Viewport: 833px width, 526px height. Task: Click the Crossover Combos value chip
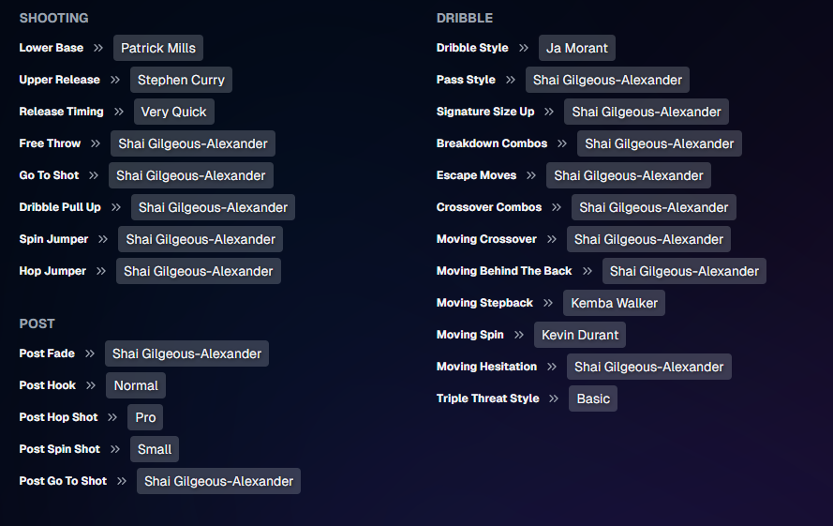point(654,207)
